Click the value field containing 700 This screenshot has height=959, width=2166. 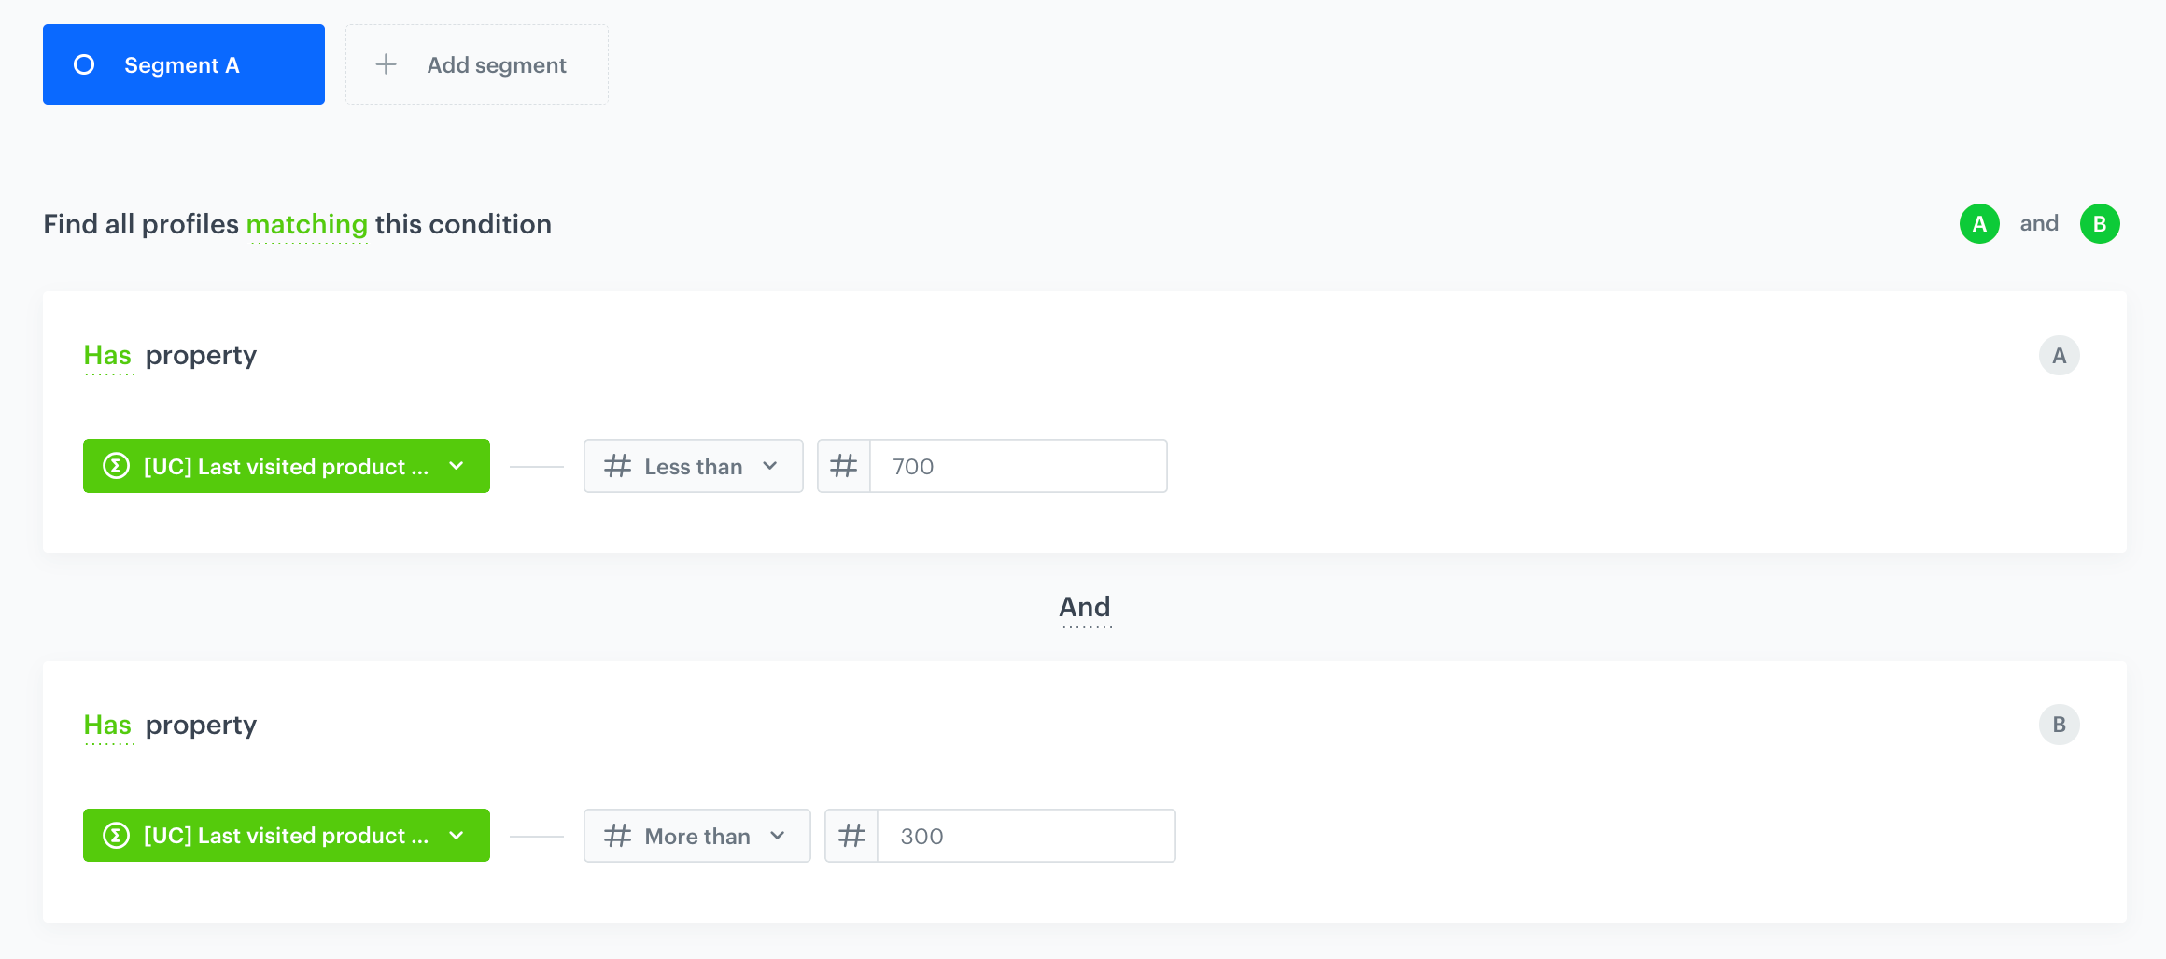[x=1018, y=466]
